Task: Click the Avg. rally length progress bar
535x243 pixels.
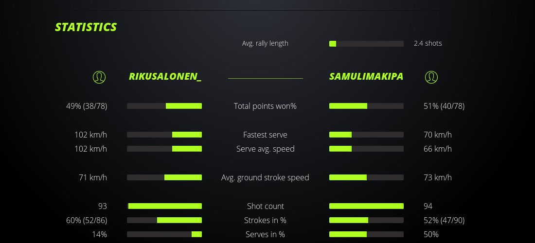Action: (x=366, y=44)
